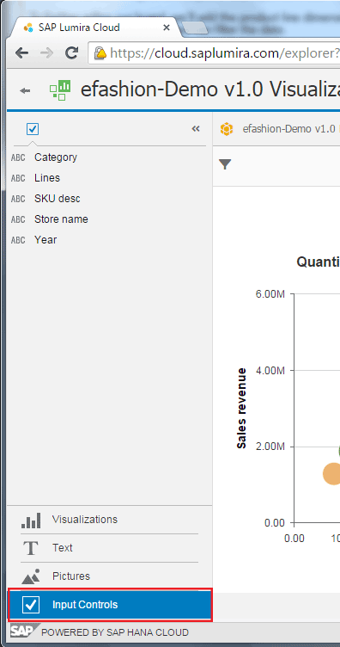Open the Text section
The height and width of the screenshot is (647, 340).
tap(109, 548)
